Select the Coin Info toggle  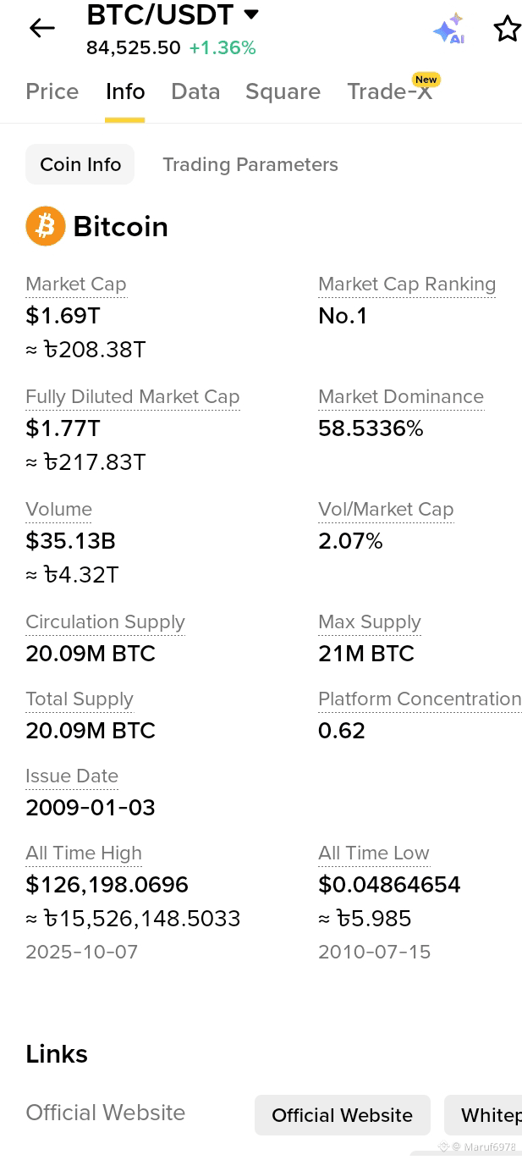coord(80,164)
